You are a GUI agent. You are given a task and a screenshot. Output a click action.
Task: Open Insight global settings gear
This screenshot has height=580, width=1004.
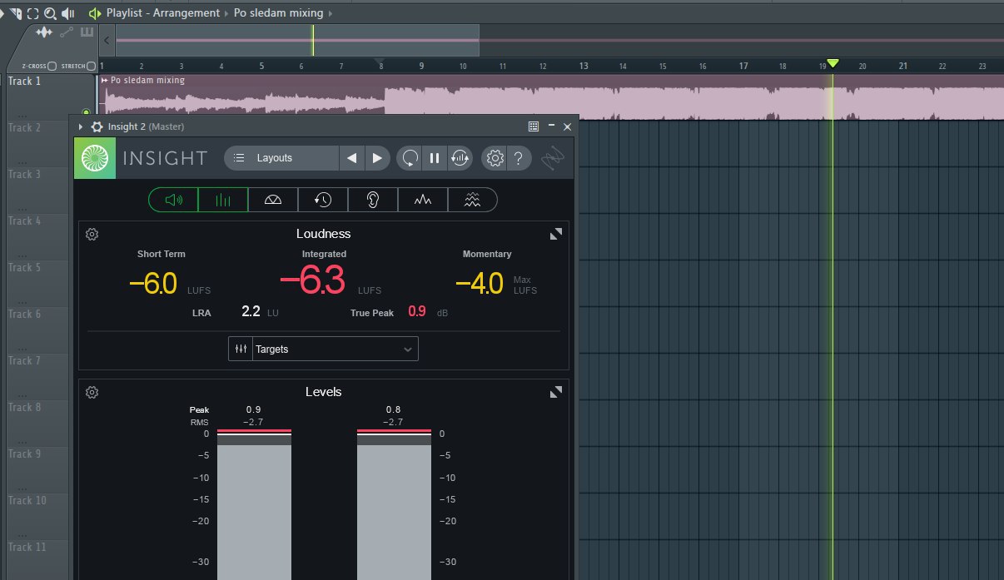point(495,158)
